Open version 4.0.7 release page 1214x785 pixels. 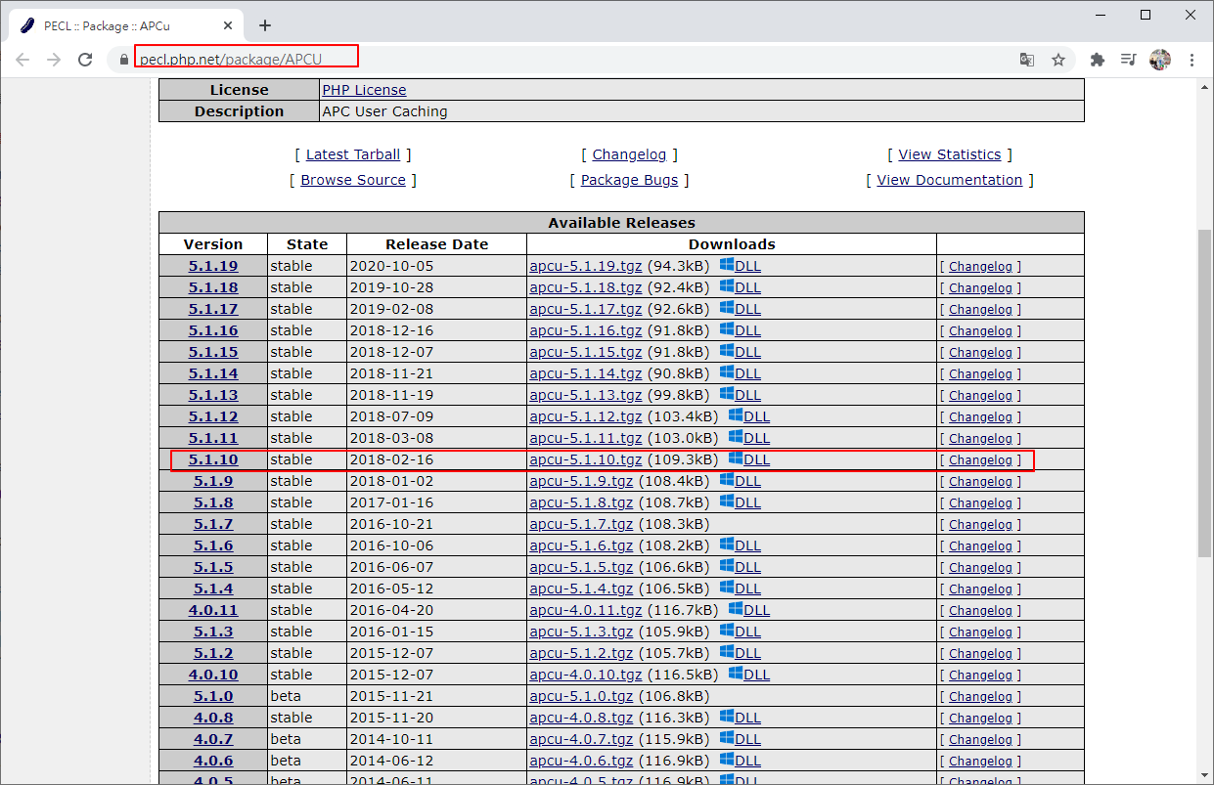[213, 739]
